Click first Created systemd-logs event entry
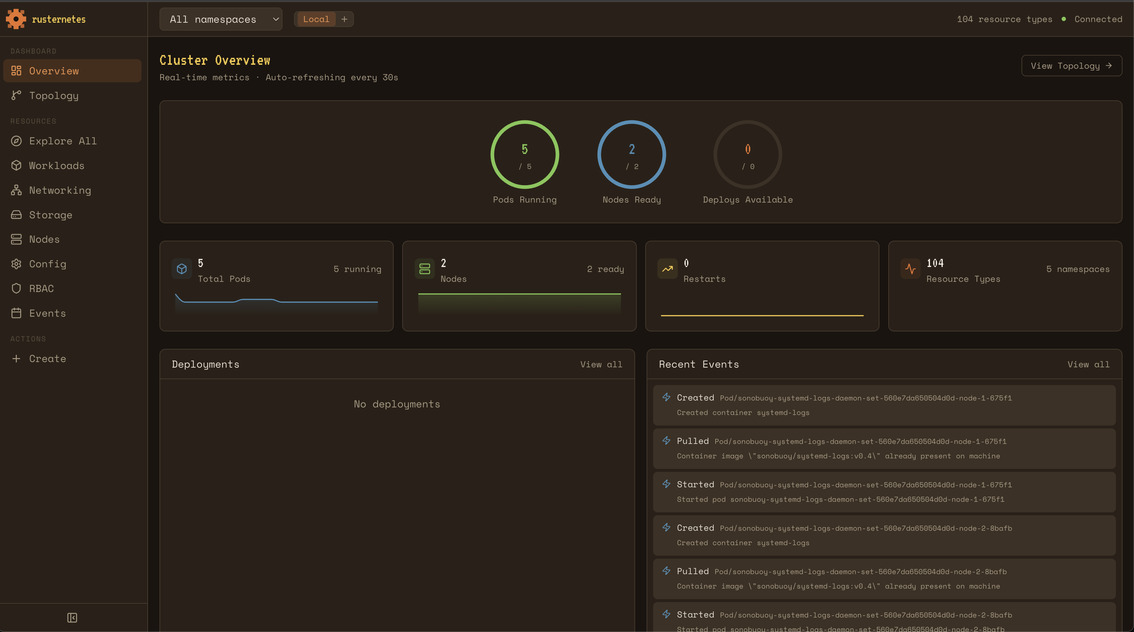The height and width of the screenshot is (632, 1134). pyautogui.click(x=884, y=405)
